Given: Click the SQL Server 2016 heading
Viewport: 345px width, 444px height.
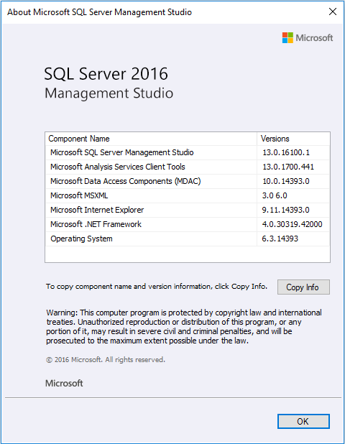Looking at the screenshot, I should coord(106,74).
